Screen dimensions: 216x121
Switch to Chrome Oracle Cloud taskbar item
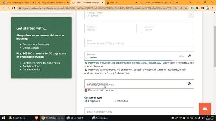(52, 118)
